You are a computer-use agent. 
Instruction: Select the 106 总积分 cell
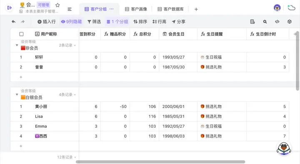pos(145,106)
